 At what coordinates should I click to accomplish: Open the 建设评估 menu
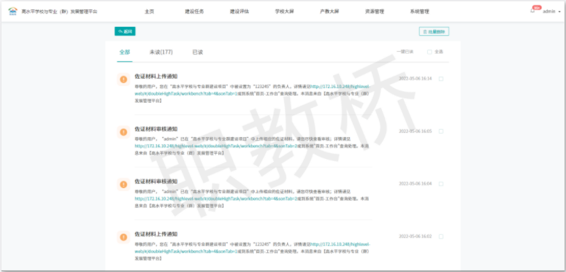click(240, 12)
